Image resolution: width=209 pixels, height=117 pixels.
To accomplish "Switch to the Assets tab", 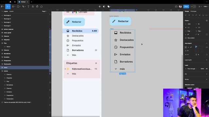I will (11, 11).
